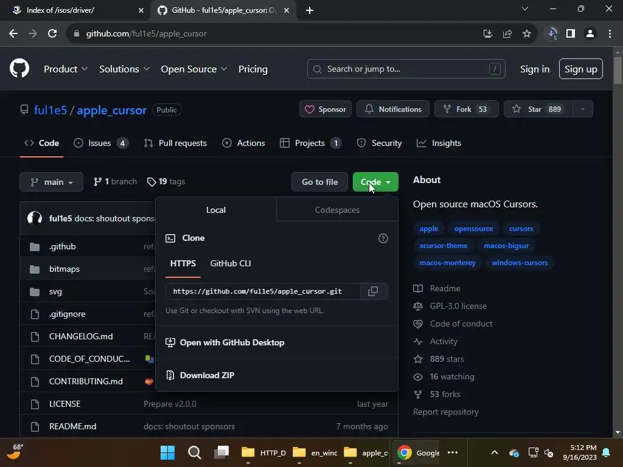
Task: Click the weather widget on taskbar
Action: (x=15, y=452)
